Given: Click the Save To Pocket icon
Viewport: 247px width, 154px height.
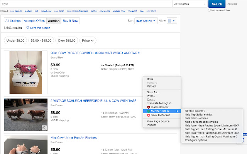Looking at the screenshot, I should pos(148,115).
